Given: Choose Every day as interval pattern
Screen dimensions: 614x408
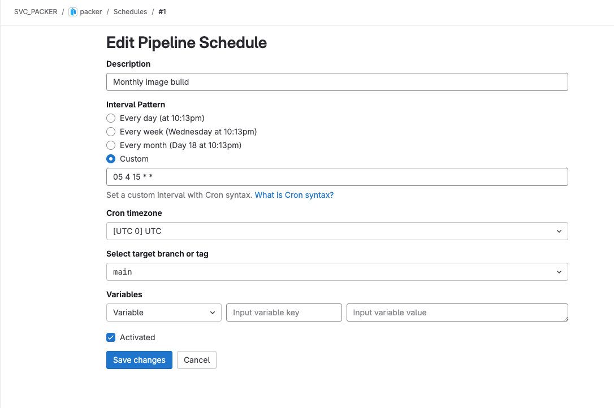Looking at the screenshot, I should [111, 118].
